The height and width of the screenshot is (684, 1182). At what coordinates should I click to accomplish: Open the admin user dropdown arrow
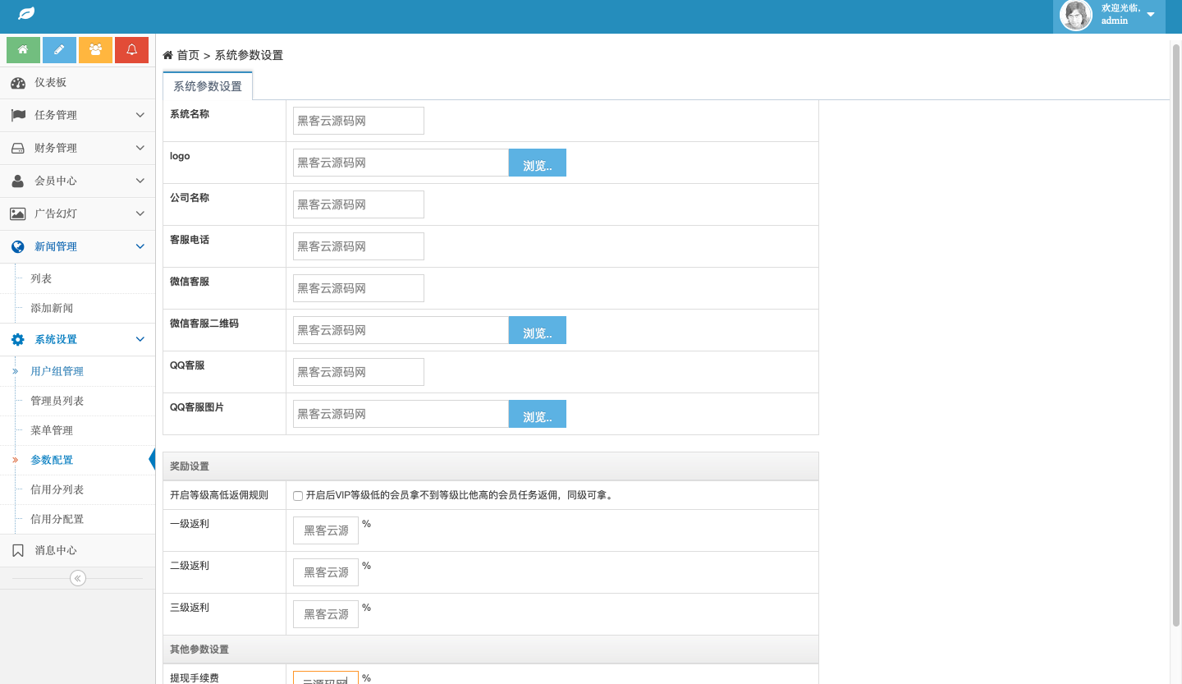pos(1150,15)
